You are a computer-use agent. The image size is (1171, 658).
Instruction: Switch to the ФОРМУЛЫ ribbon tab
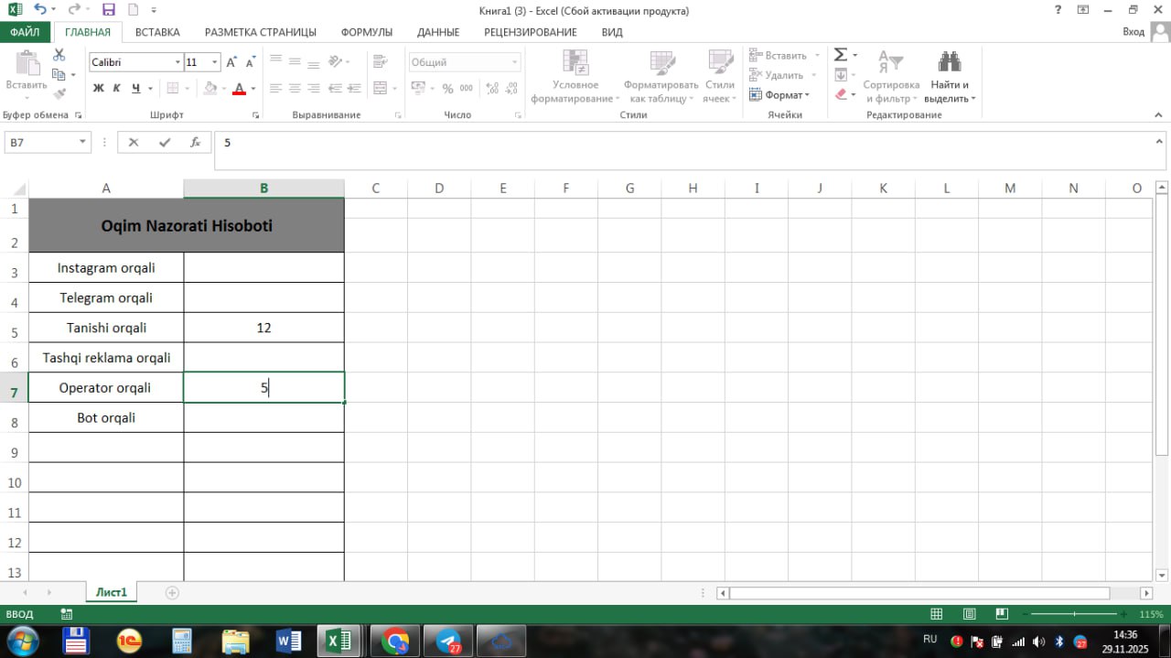coord(366,32)
